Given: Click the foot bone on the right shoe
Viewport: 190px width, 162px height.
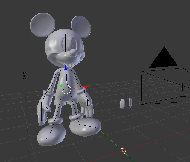Looking at the screenshot, I should point(89,126).
